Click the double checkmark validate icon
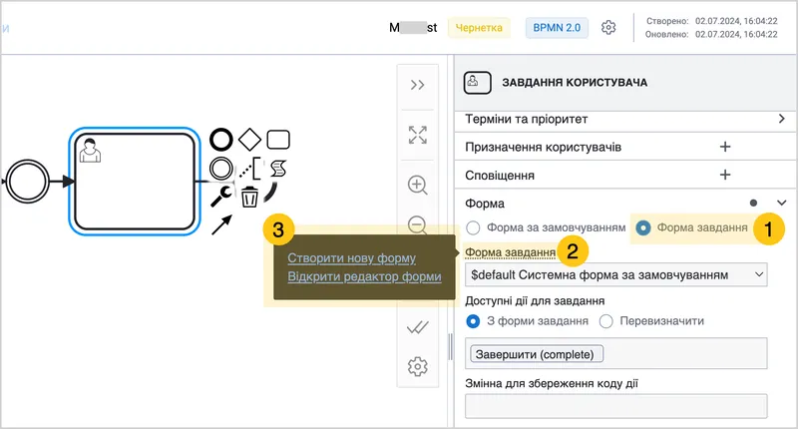Image resolution: width=798 pixels, height=429 pixels. [x=417, y=327]
